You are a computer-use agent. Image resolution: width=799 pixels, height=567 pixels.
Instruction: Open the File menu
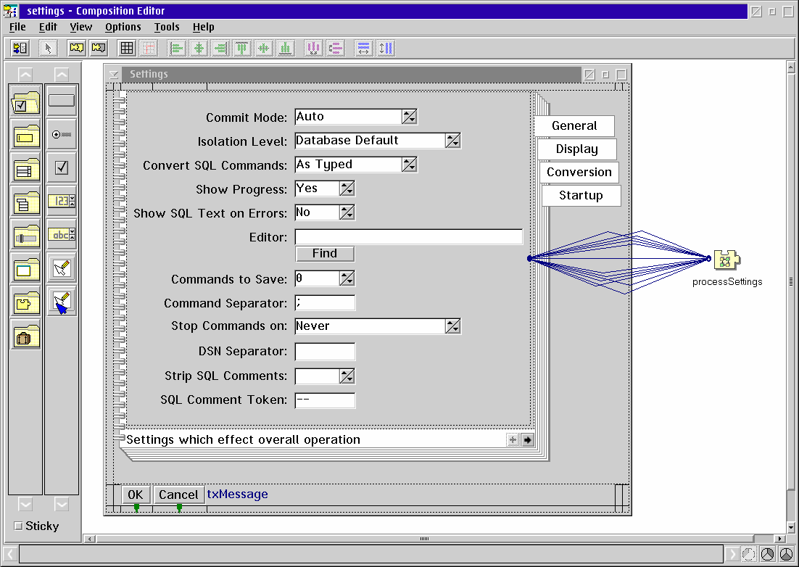pyautogui.click(x=17, y=27)
